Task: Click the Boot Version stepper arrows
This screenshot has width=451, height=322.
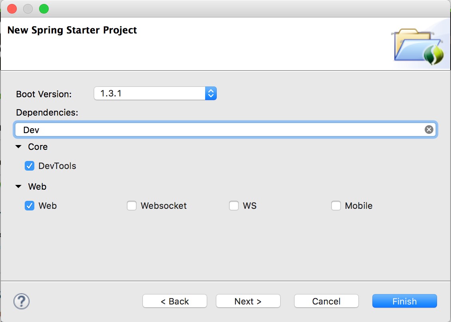Action: pos(211,93)
